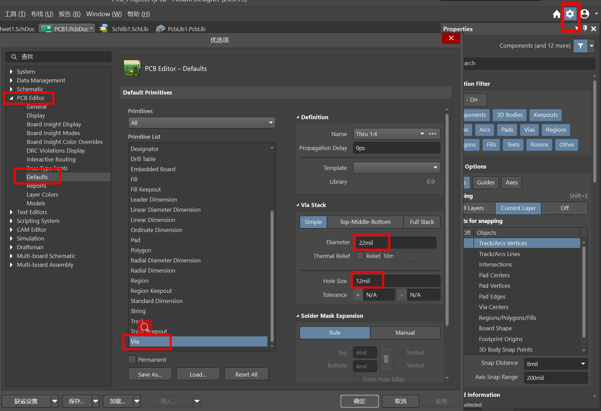The width and height of the screenshot is (601, 411).
Task: Switch to the Schlib1.SchLib tab
Action: pos(124,29)
